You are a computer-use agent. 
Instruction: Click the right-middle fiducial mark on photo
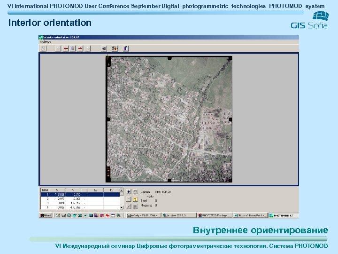[230, 119]
